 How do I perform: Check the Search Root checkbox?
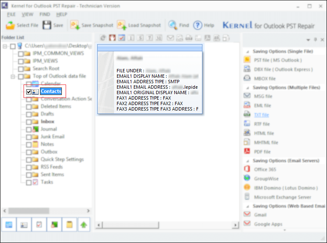pyautogui.click(x=21, y=69)
